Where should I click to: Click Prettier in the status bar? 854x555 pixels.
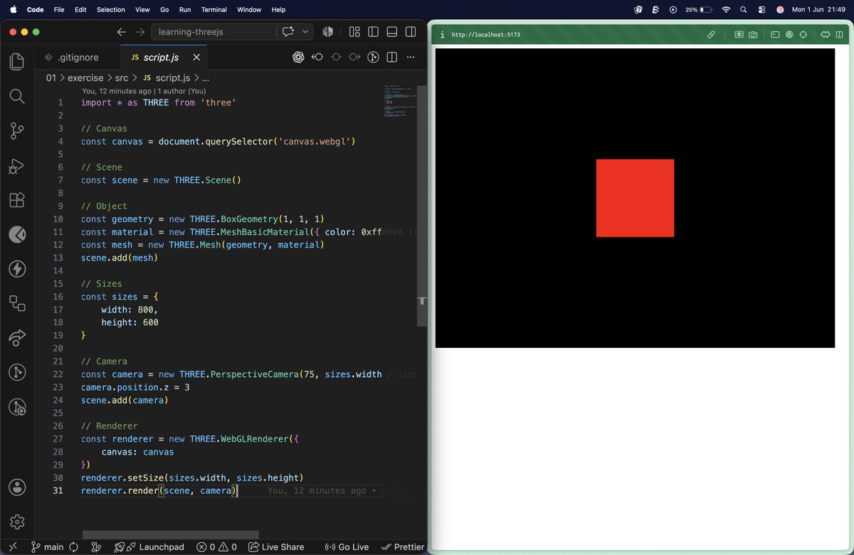403,547
